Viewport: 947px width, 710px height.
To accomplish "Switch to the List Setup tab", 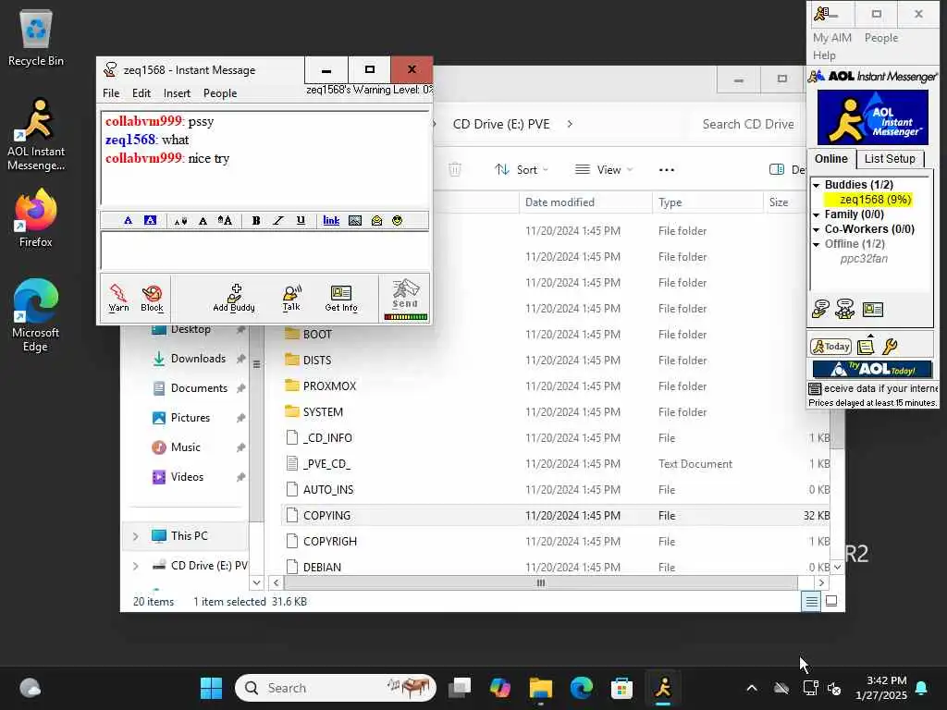I will pos(890,159).
